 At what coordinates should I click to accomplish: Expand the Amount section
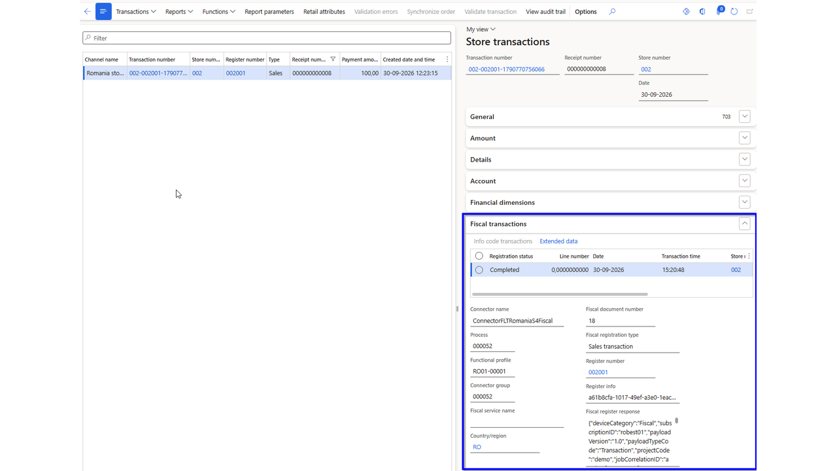(744, 138)
